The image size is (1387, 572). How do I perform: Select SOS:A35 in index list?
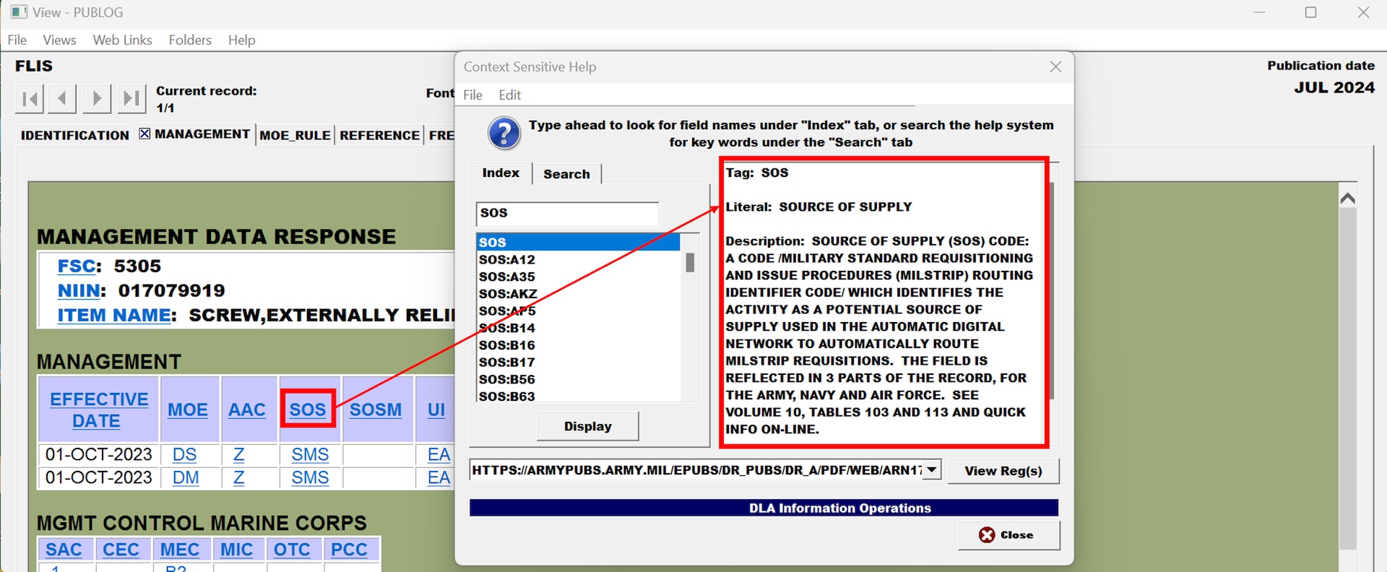click(x=578, y=277)
